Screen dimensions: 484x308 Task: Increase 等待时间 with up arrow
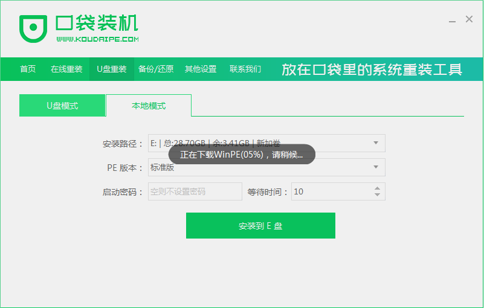click(377, 188)
